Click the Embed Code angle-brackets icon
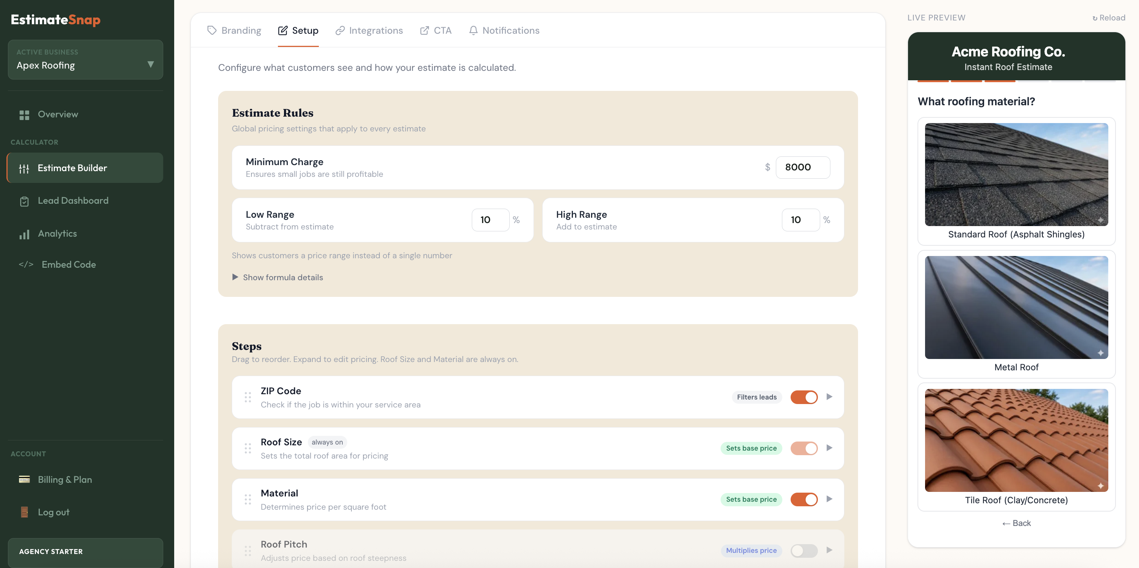 [x=26, y=264]
